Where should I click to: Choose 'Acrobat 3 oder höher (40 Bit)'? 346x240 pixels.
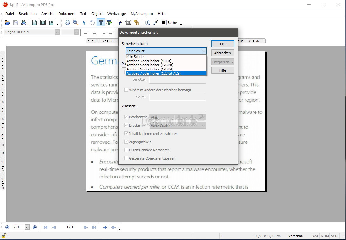[x=166, y=61]
